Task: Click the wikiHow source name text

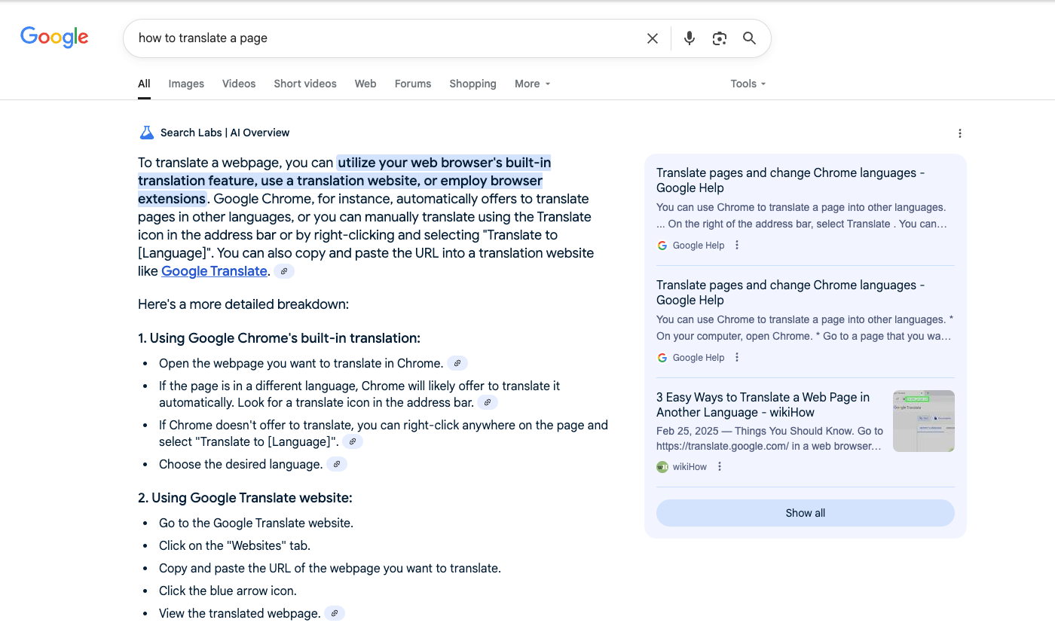Action: coord(690,467)
